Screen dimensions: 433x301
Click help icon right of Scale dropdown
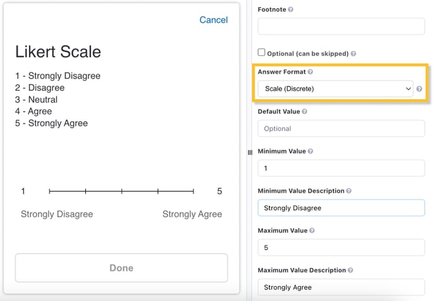coord(419,89)
